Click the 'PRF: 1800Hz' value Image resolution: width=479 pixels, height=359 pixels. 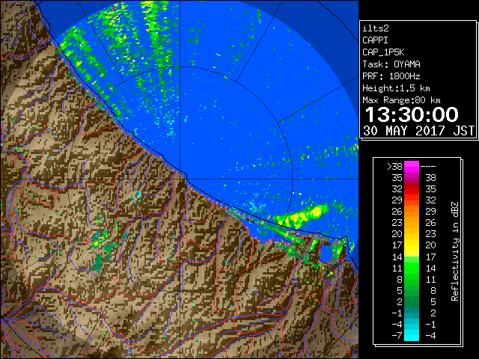(x=391, y=76)
